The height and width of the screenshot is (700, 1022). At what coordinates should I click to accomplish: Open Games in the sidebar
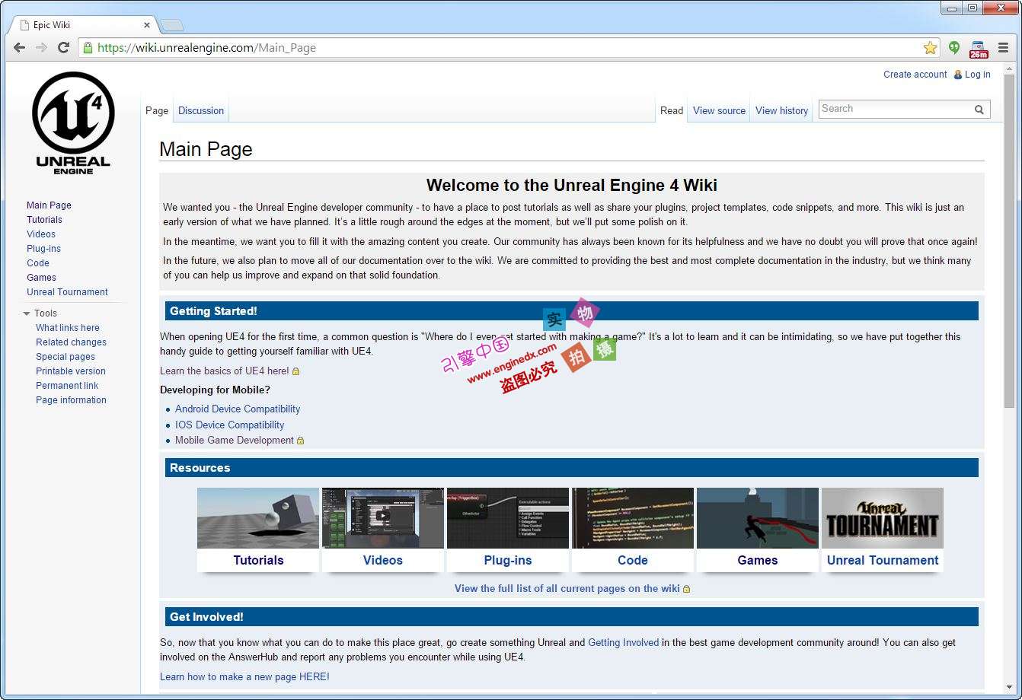click(41, 278)
